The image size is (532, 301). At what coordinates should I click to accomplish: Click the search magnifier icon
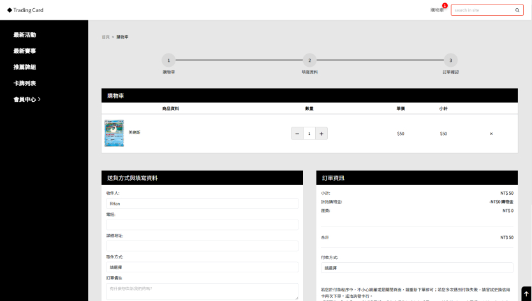click(517, 10)
